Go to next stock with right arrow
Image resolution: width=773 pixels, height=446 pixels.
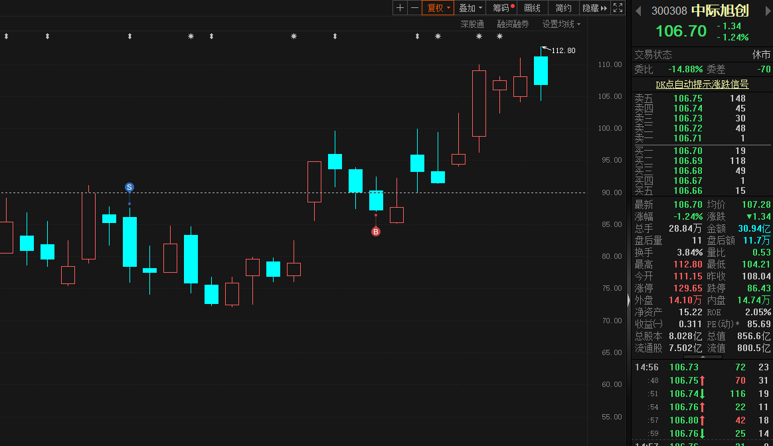point(765,11)
